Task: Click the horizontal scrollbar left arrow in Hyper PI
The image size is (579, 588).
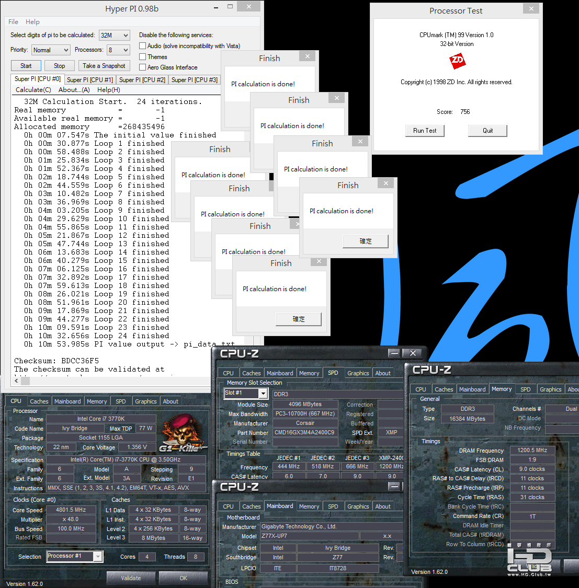Action: click(16, 381)
